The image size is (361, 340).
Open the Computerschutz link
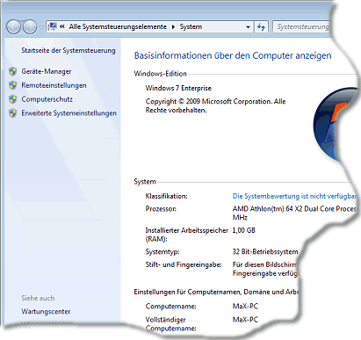47,99
